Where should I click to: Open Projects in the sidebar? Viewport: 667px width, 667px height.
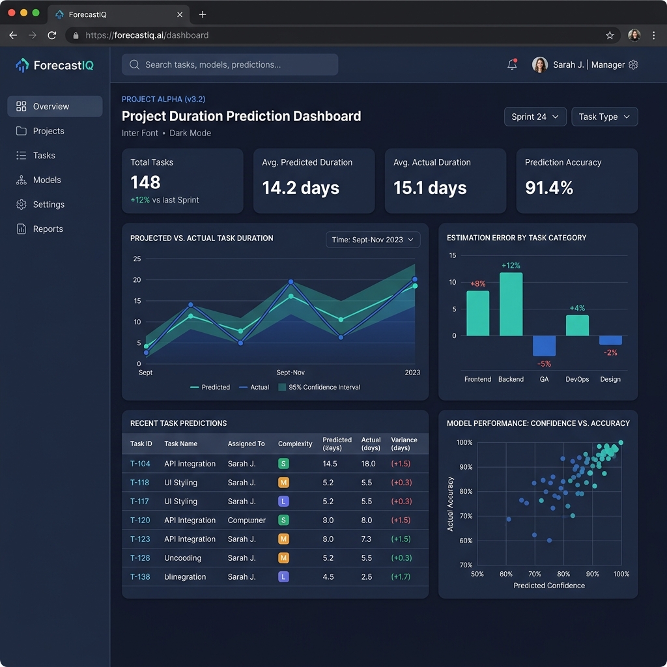pyautogui.click(x=48, y=131)
